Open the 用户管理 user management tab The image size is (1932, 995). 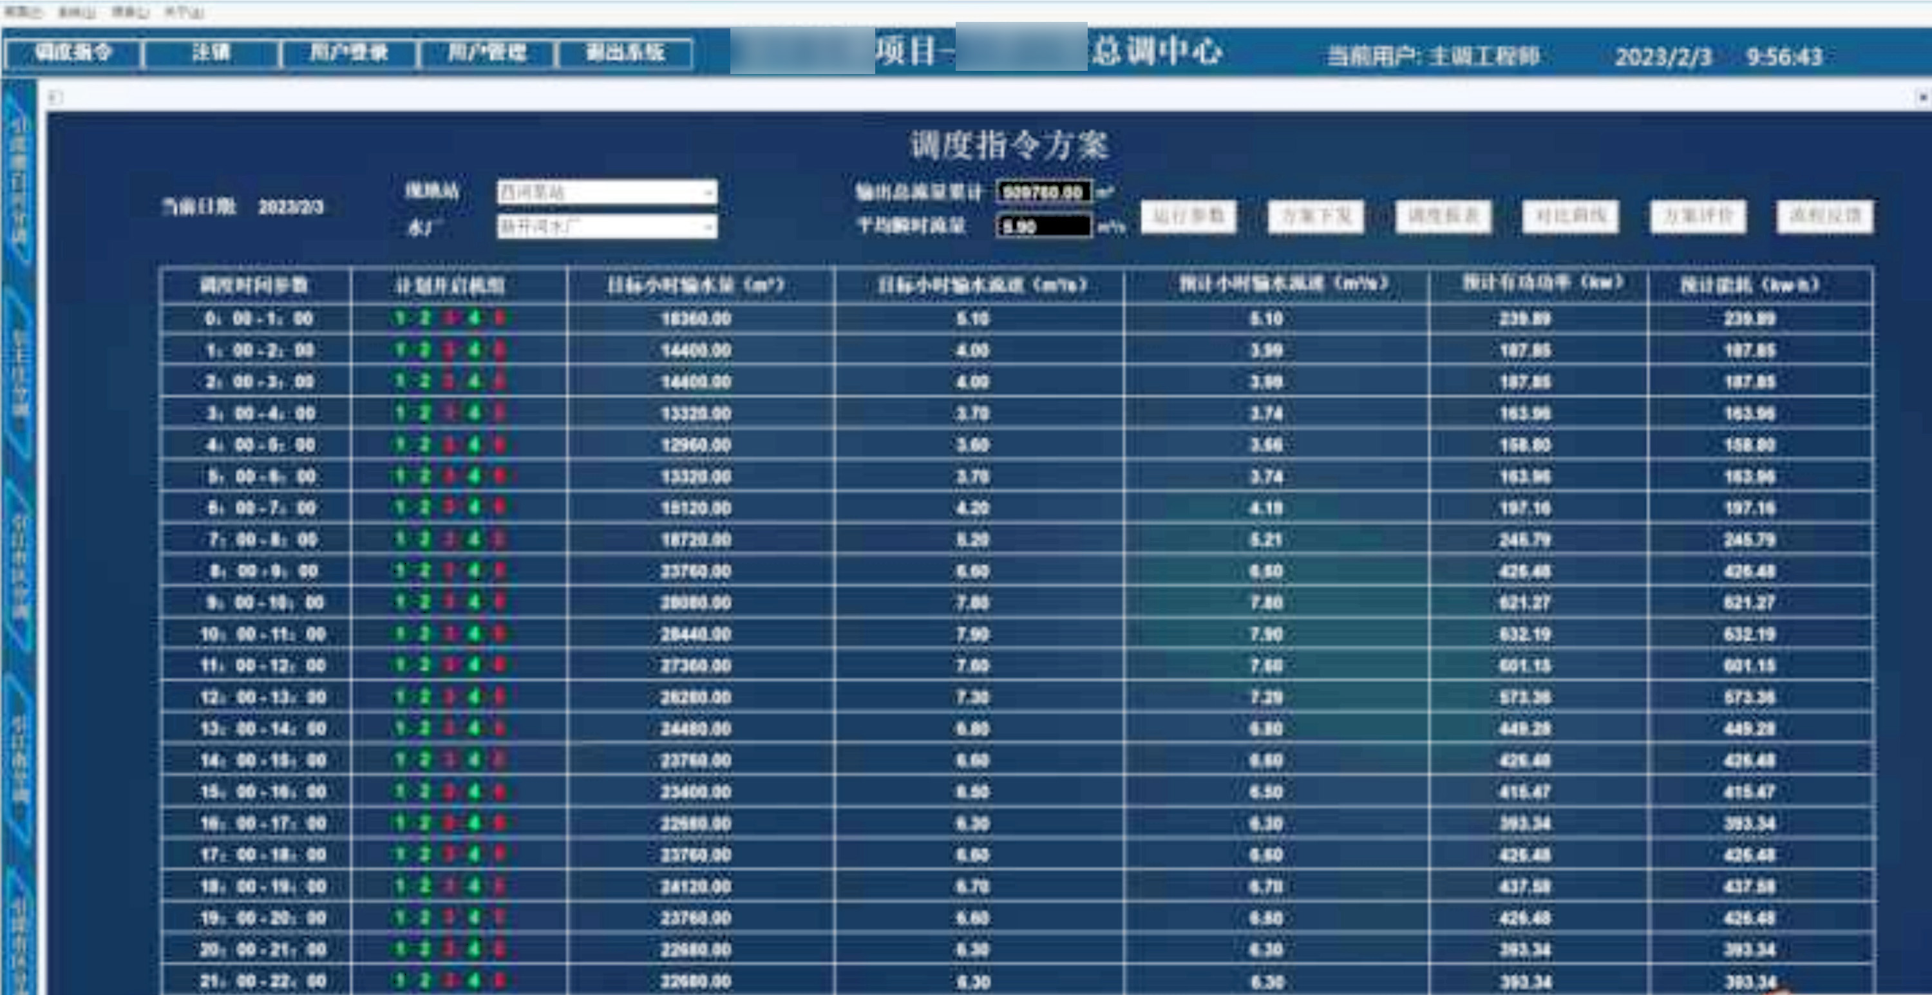pos(487,52)
